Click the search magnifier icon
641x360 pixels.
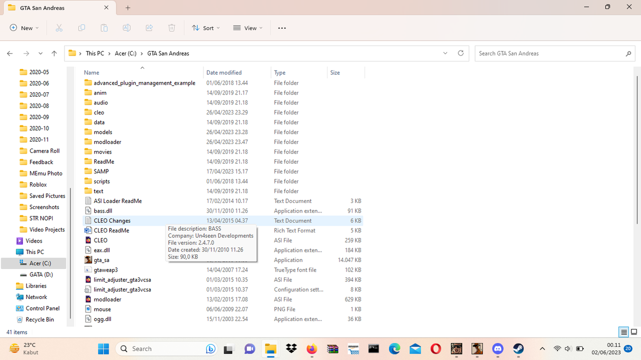628,53
